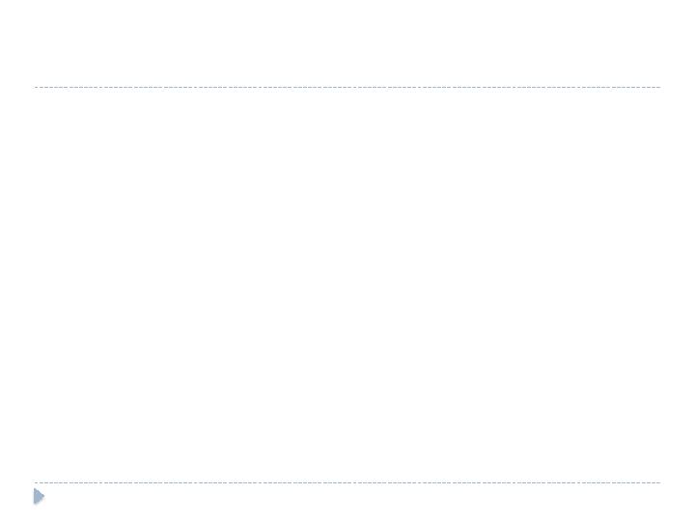This screenshot has width=695, height=521.
Task: Click the blank body just below the top divider
Action: pyautogui.click(x=347, y=106)
